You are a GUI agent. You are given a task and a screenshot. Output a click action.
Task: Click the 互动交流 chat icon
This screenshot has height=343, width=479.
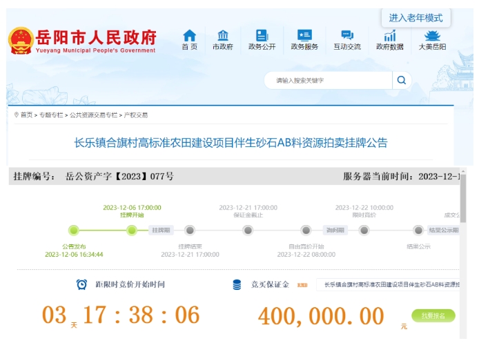coord(347,36)
